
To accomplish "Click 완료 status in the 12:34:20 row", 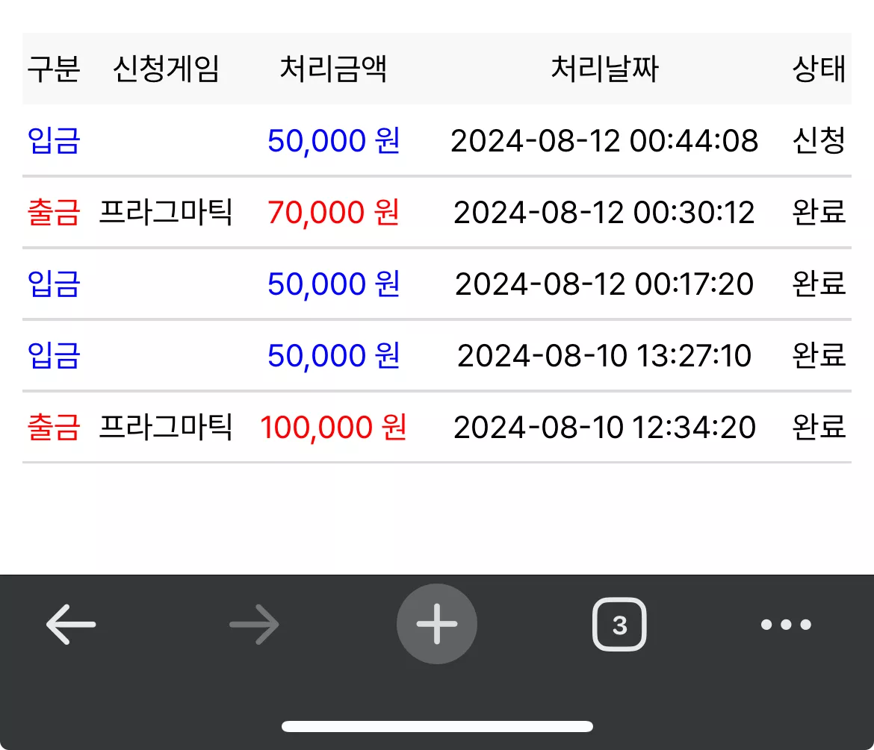I will (x=819, y=427).
